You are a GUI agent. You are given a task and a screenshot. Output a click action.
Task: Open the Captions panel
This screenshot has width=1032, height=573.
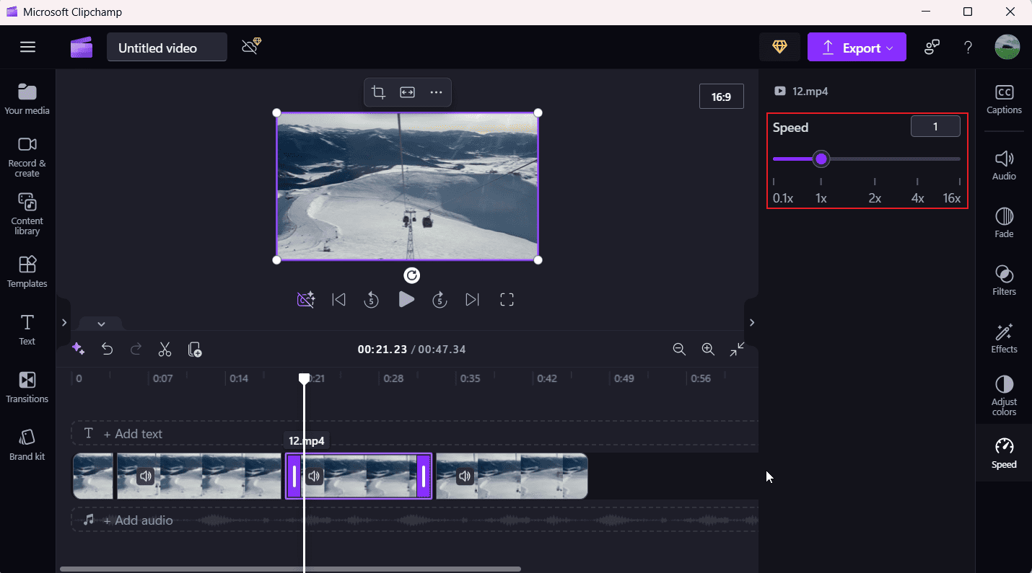click(x=1004, y=99)
